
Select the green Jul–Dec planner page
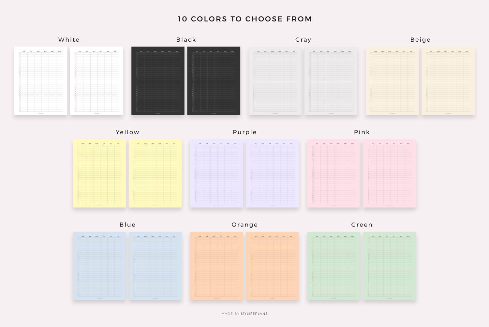[x=390, y=266]
